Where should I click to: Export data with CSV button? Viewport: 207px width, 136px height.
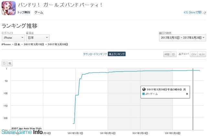pyautogui.click(x=194, y=54)
